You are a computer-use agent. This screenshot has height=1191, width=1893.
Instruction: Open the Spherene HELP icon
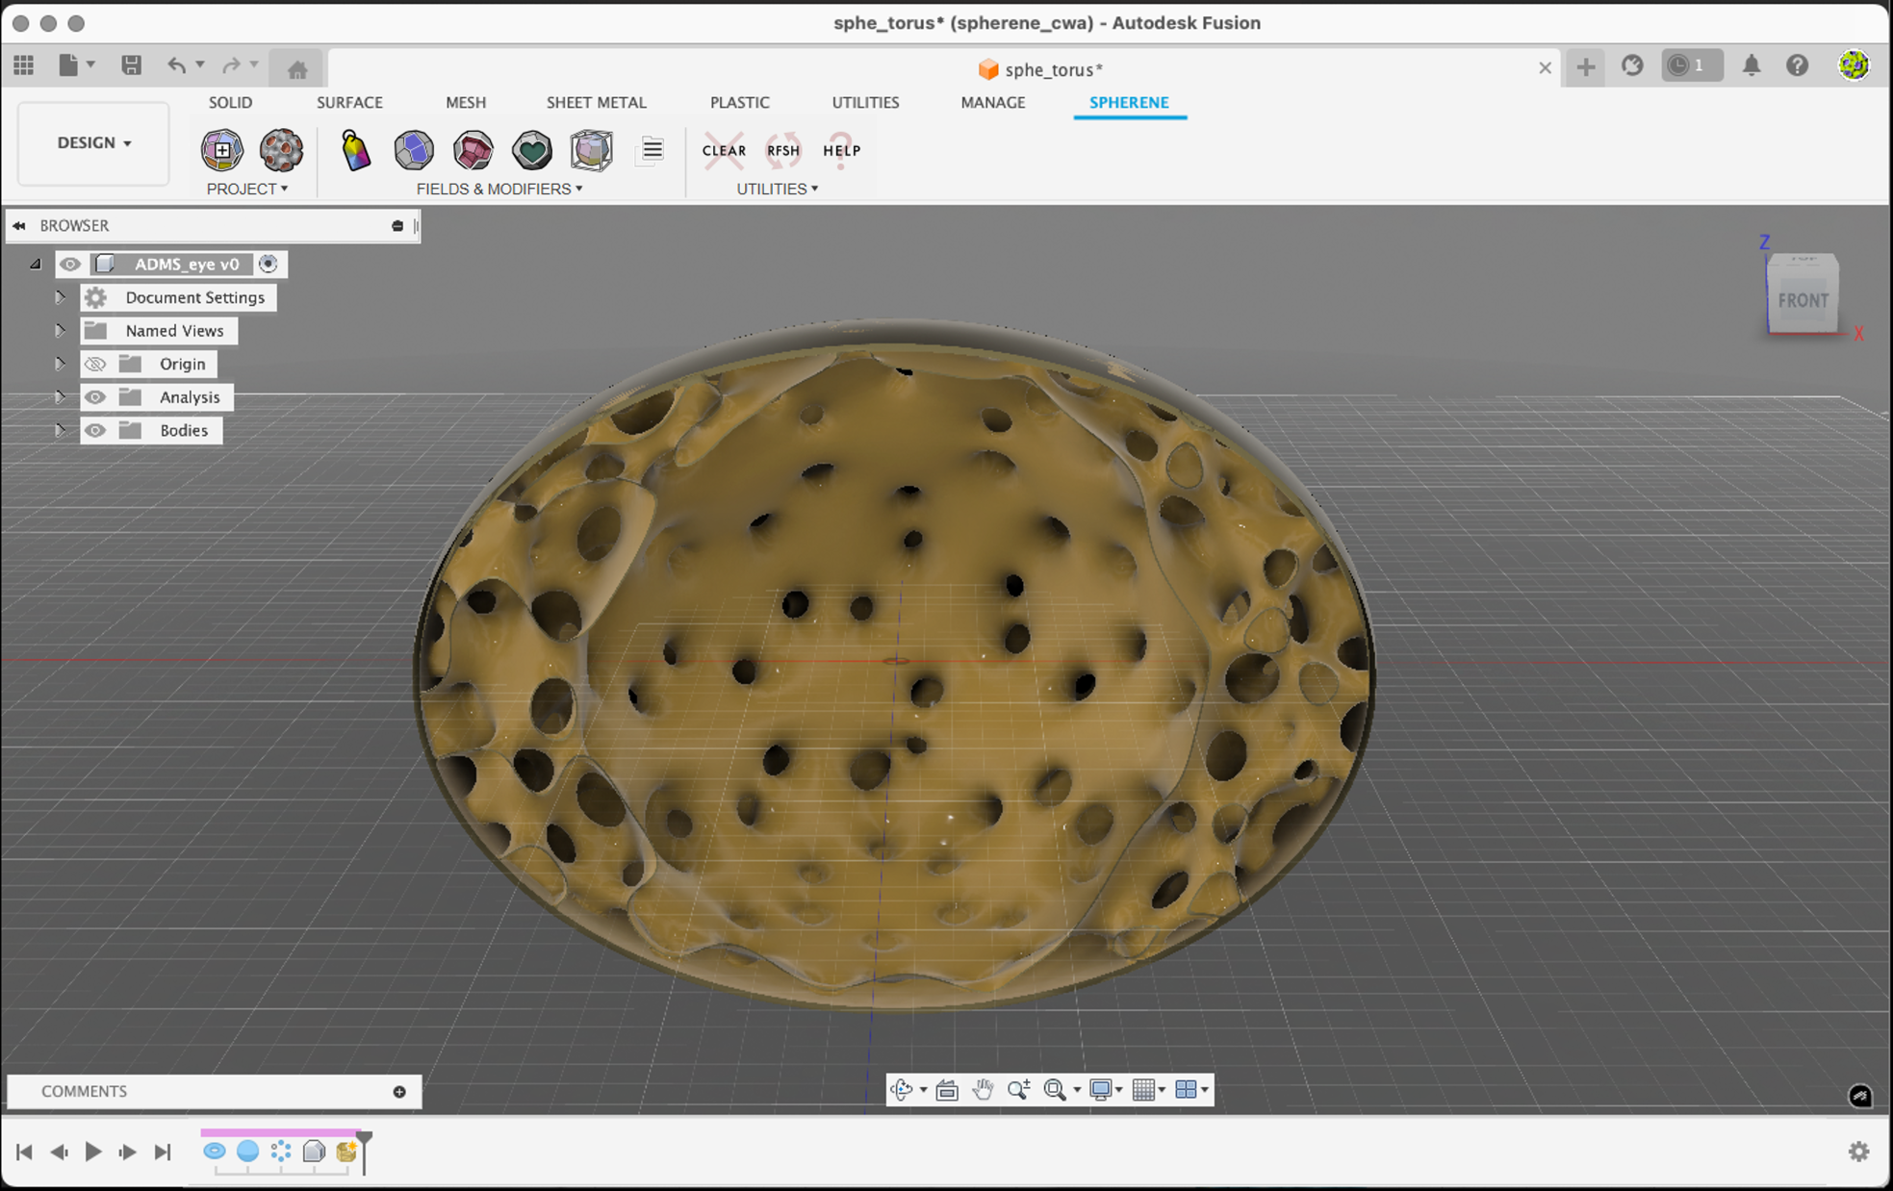point(841,150)
